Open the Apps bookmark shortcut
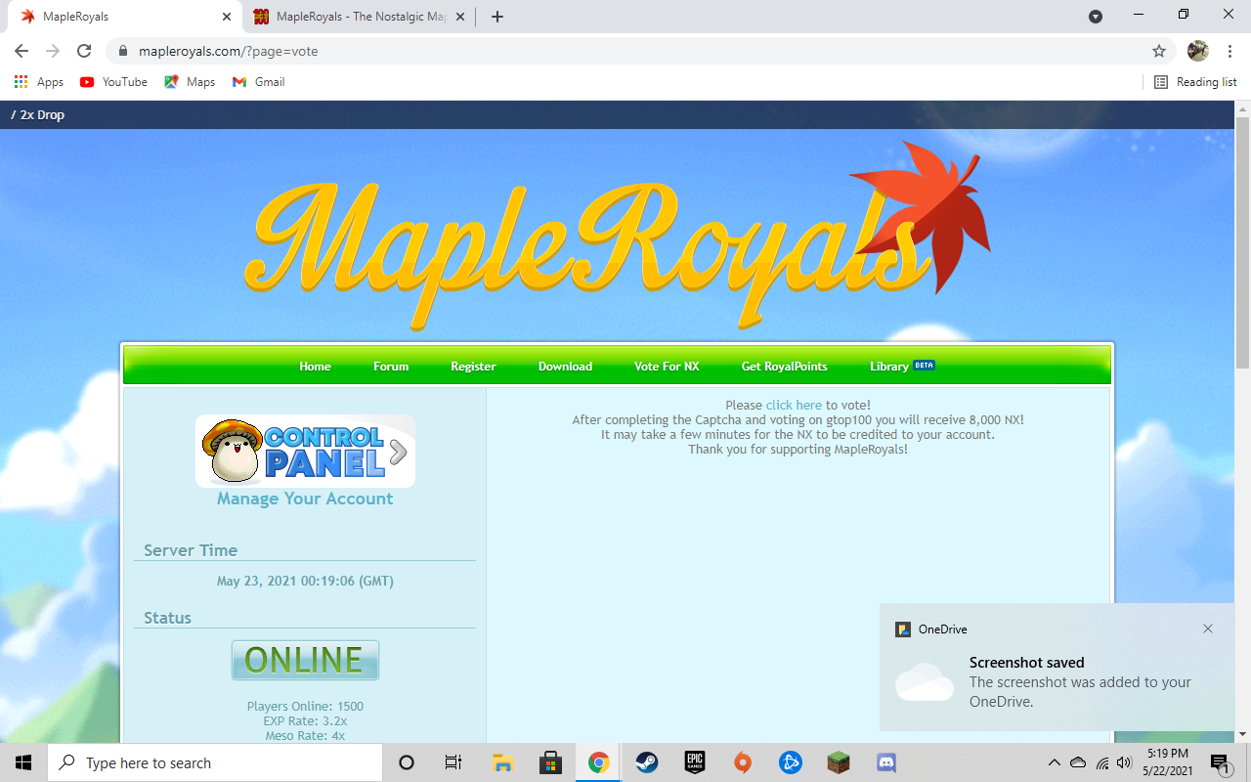The height and width of the screenshot is (782, 1251). [39, 82]
